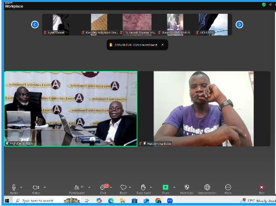Expand audio options arrow next to Audio
Screen dimensions: 276x206
pos(21,187)
